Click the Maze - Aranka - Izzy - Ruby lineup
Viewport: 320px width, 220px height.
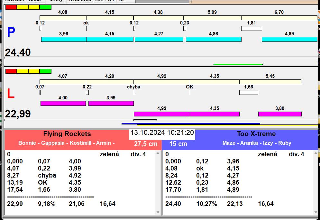257,143
